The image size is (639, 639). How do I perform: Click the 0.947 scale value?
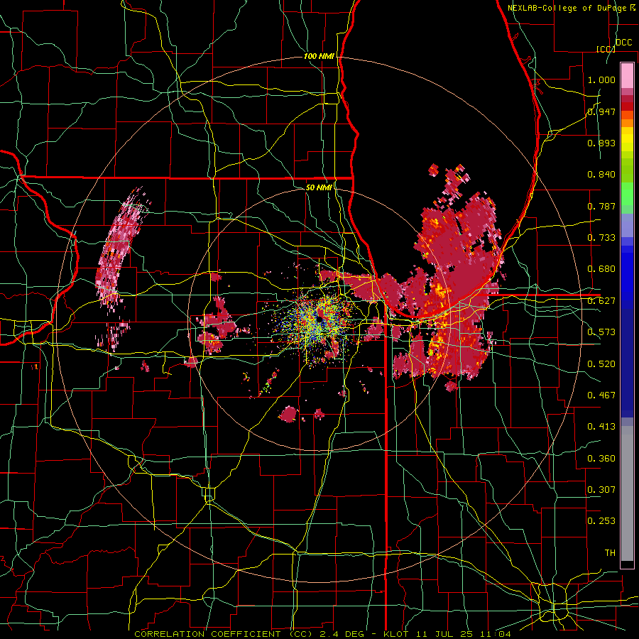[x=601, y=111]
